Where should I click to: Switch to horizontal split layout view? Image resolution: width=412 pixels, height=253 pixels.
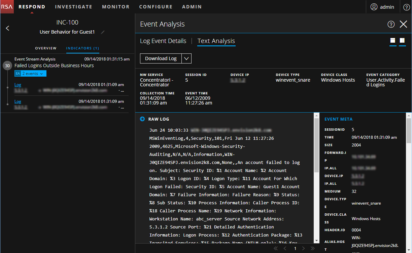(x=392, y=41)
